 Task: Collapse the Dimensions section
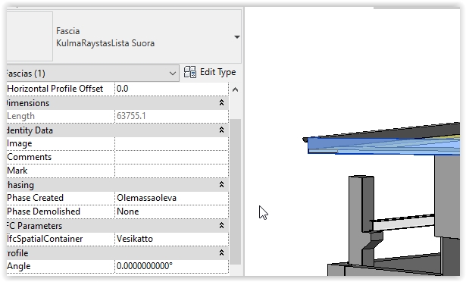[x=221, y=103]
